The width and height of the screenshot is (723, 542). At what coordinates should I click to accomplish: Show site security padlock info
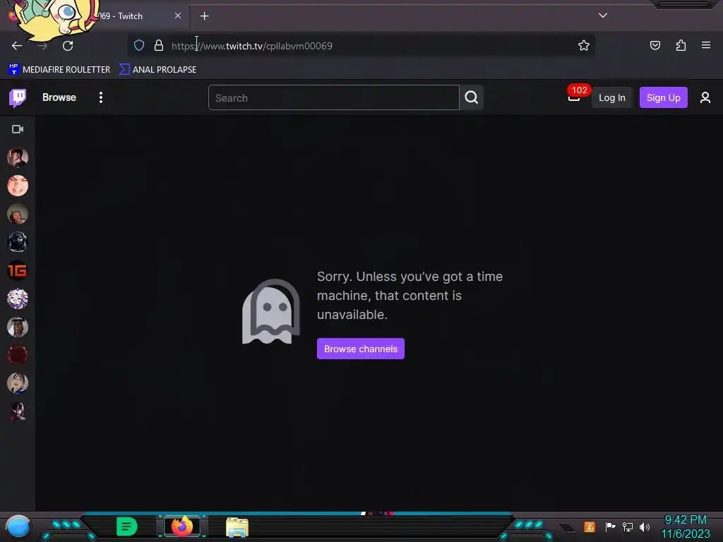coord(159,46)
